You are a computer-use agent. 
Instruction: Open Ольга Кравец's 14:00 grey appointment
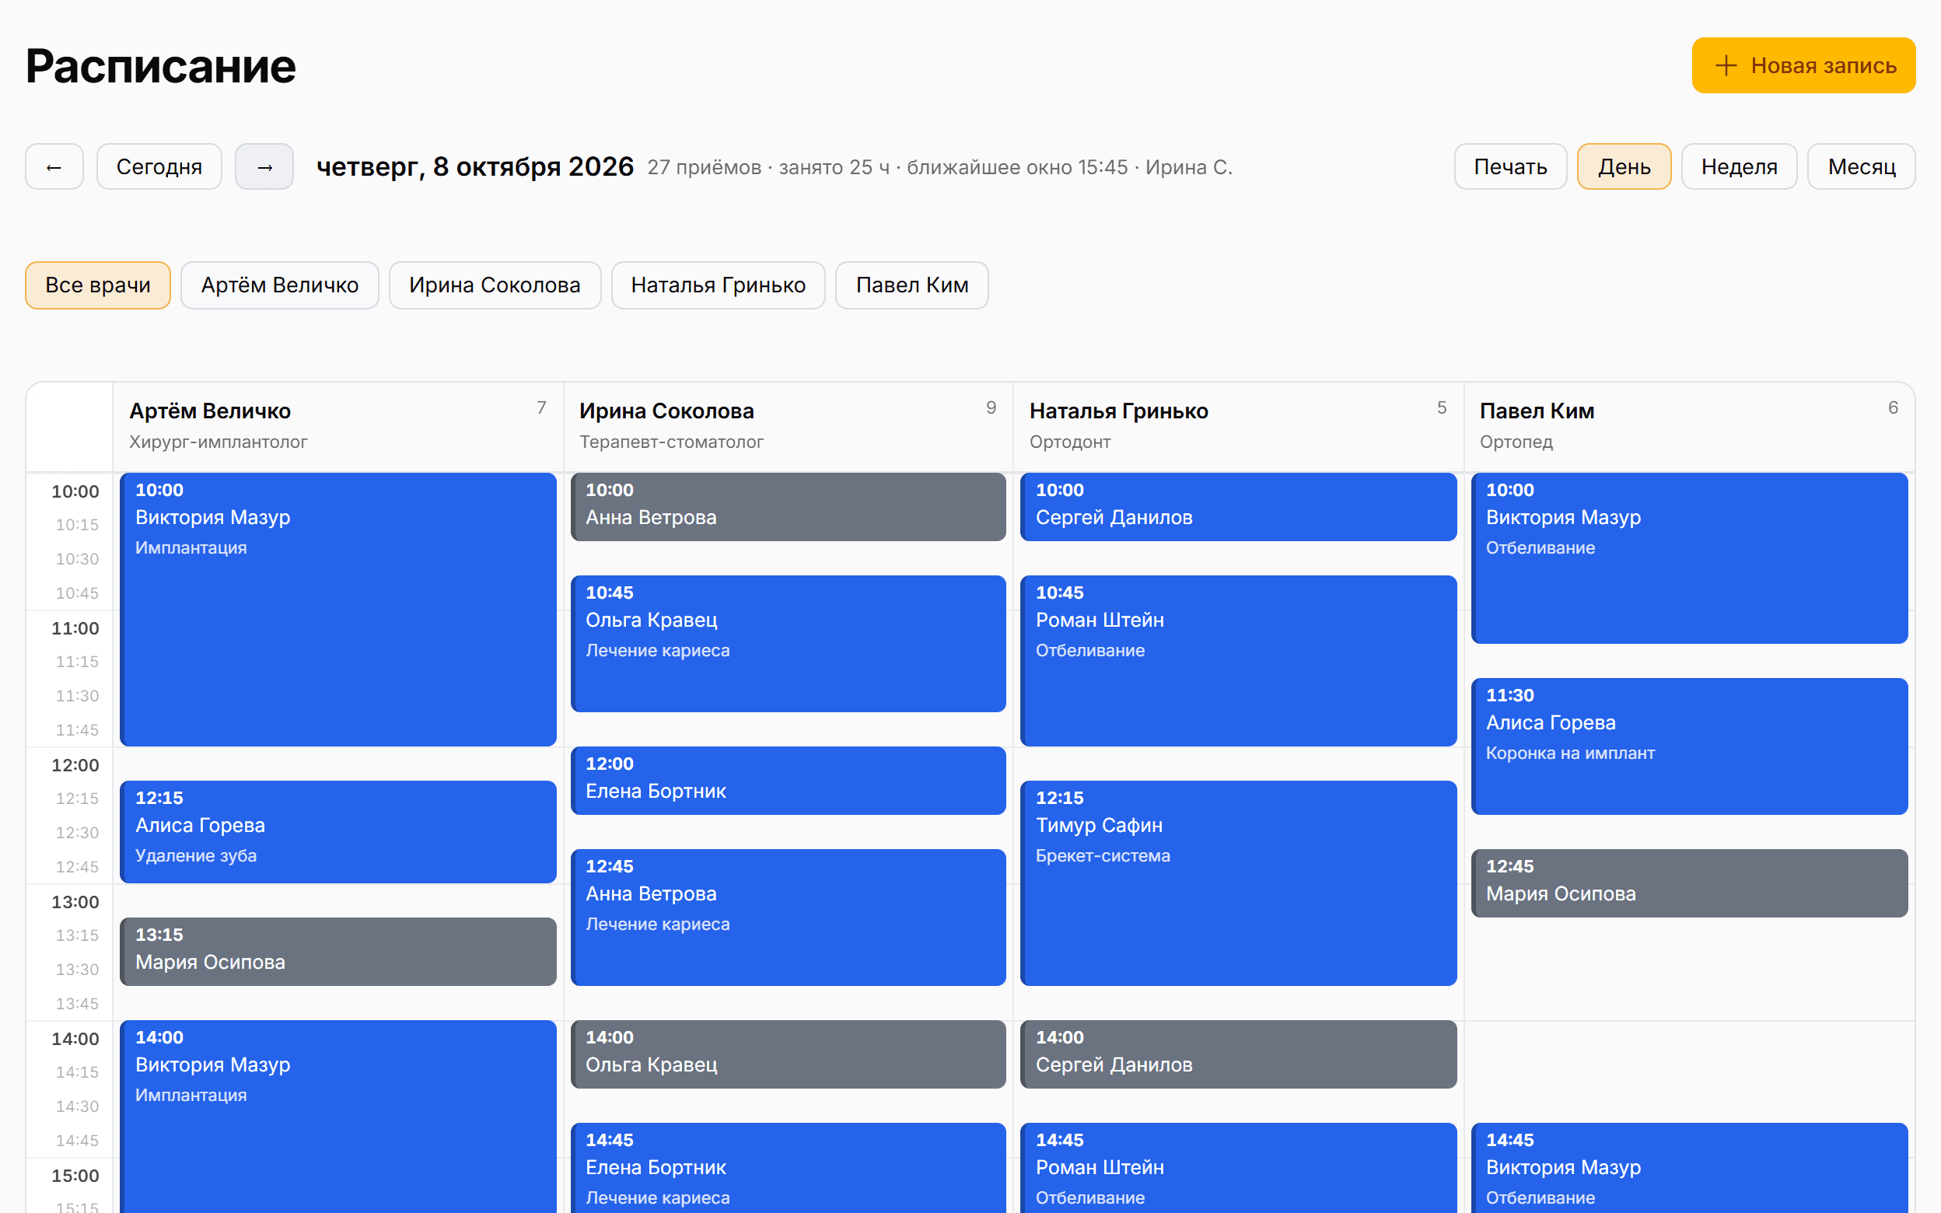(789, 1054)
